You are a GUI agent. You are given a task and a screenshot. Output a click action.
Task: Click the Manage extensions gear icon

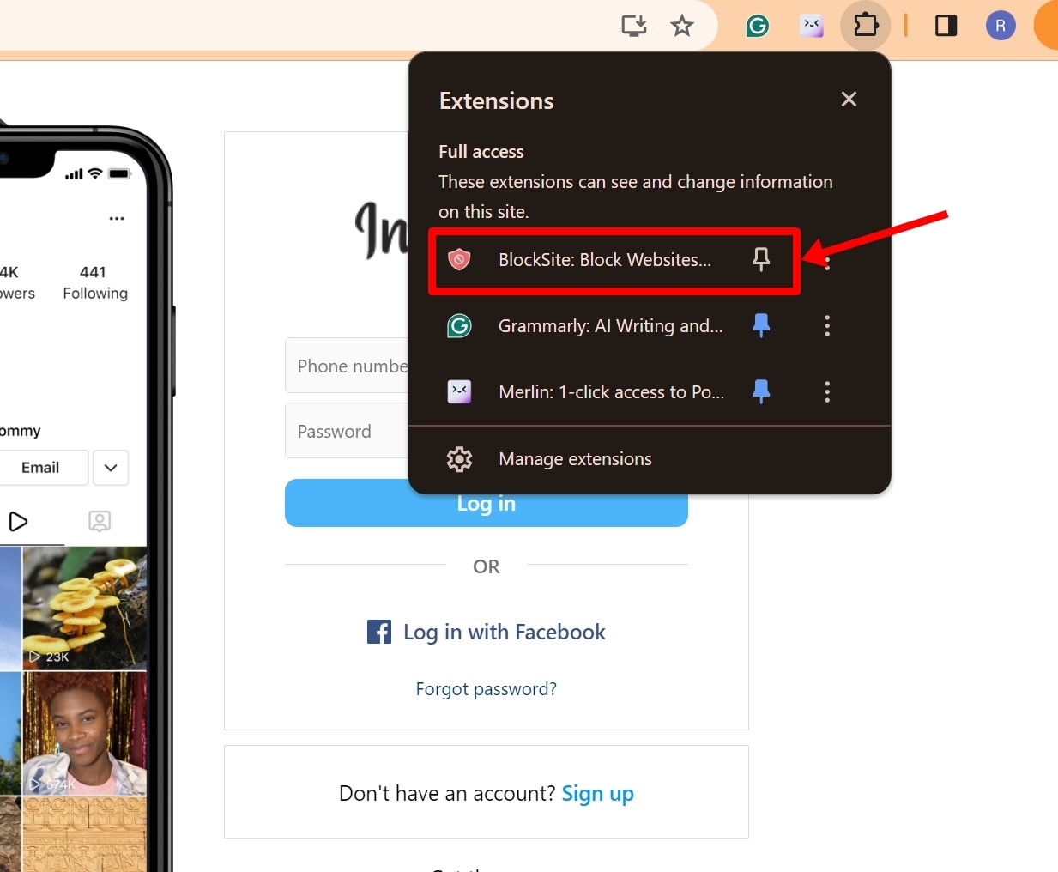(x=460, y=459)
